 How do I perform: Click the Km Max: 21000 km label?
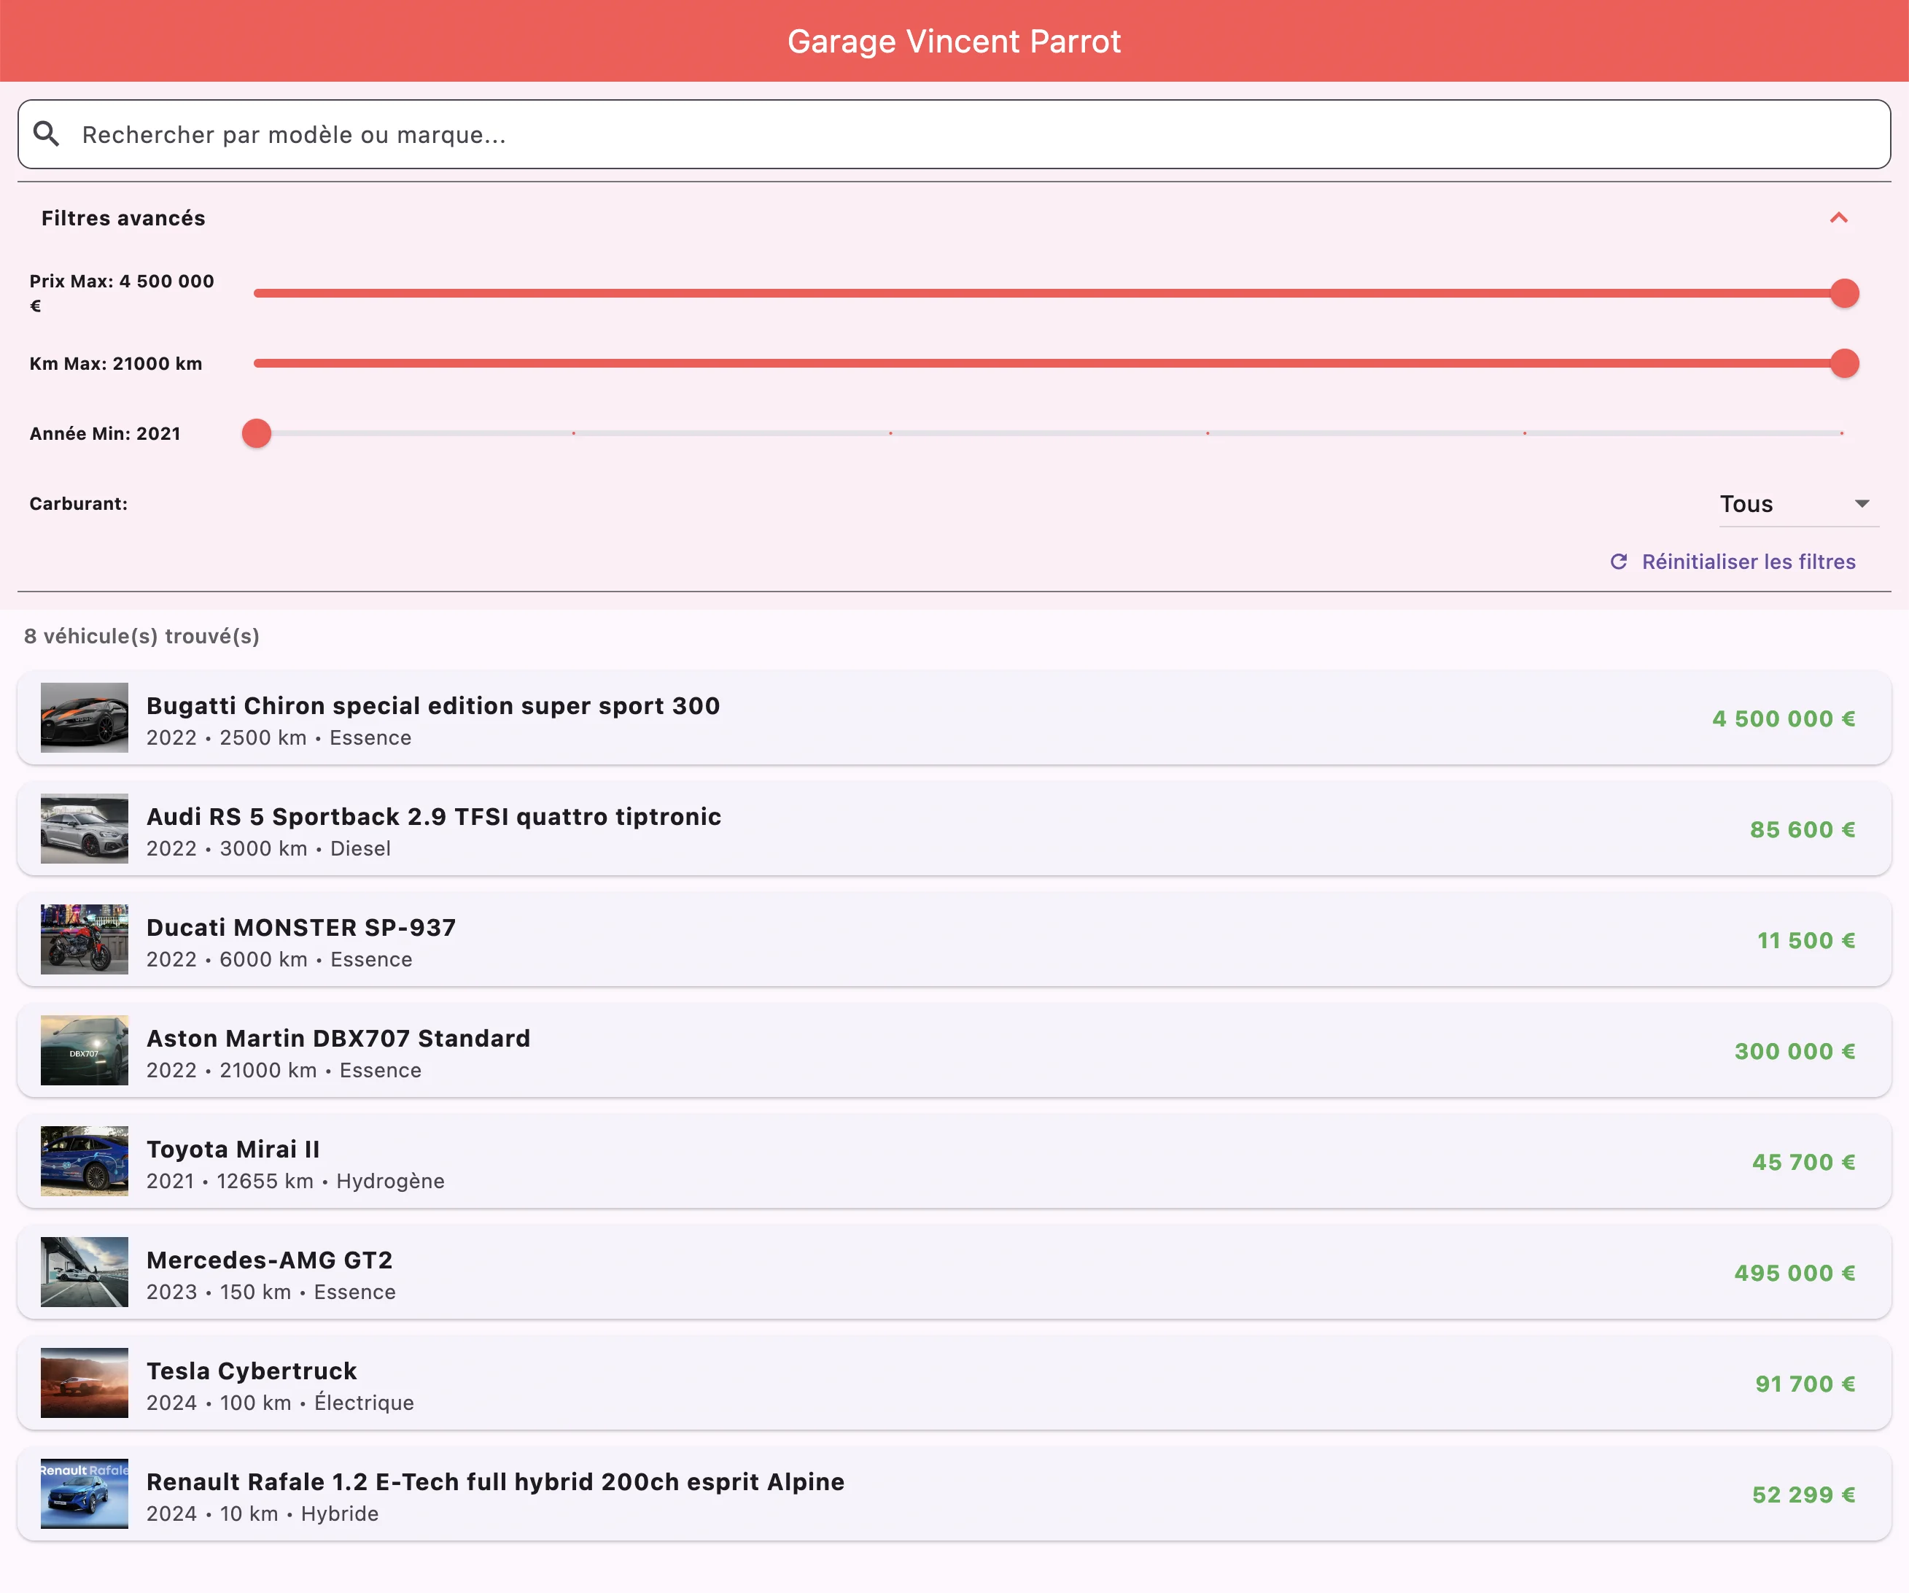pyautogui.click(x=115, y=364)
